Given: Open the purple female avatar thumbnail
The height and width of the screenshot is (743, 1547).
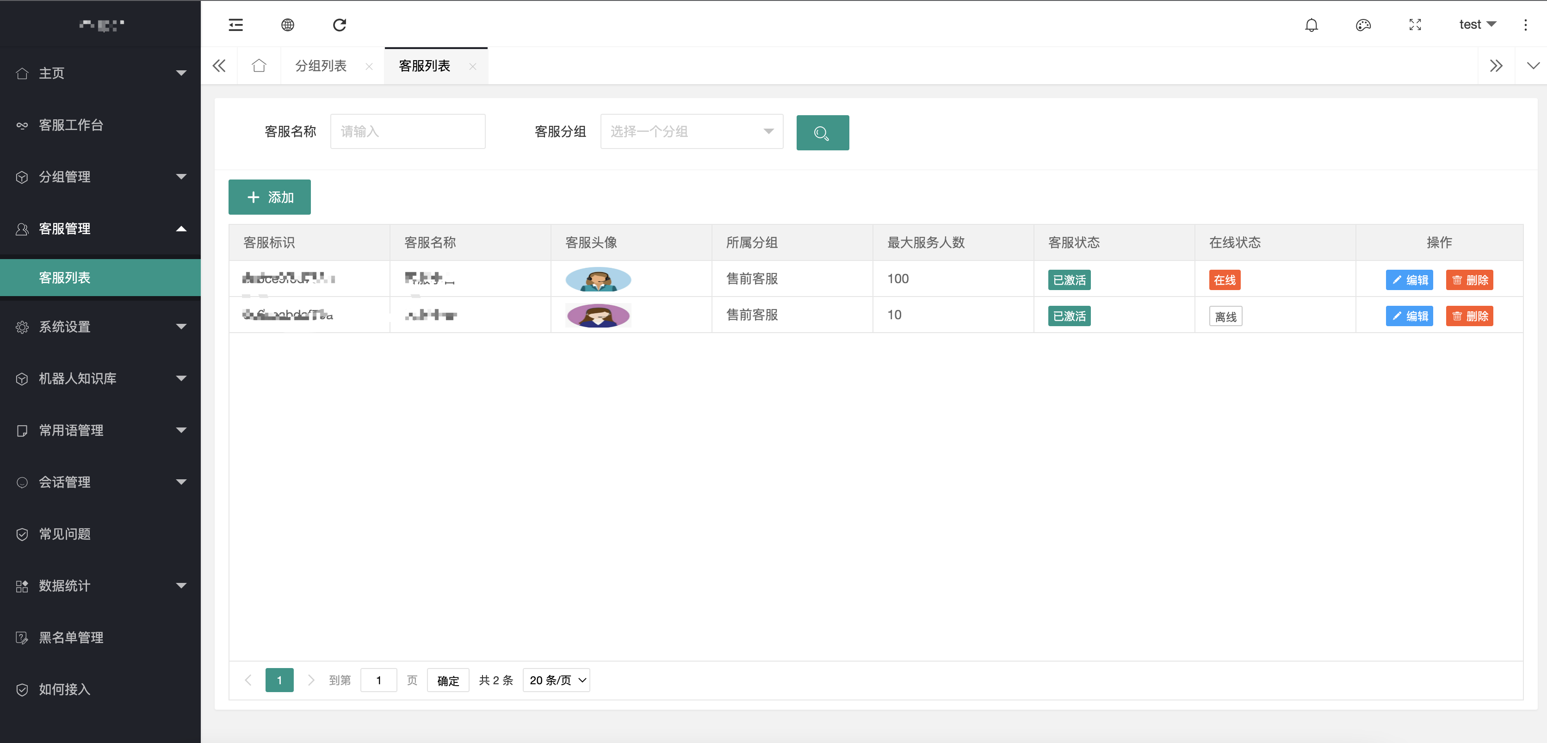Looking at the screenshot, I should point(598,316).
